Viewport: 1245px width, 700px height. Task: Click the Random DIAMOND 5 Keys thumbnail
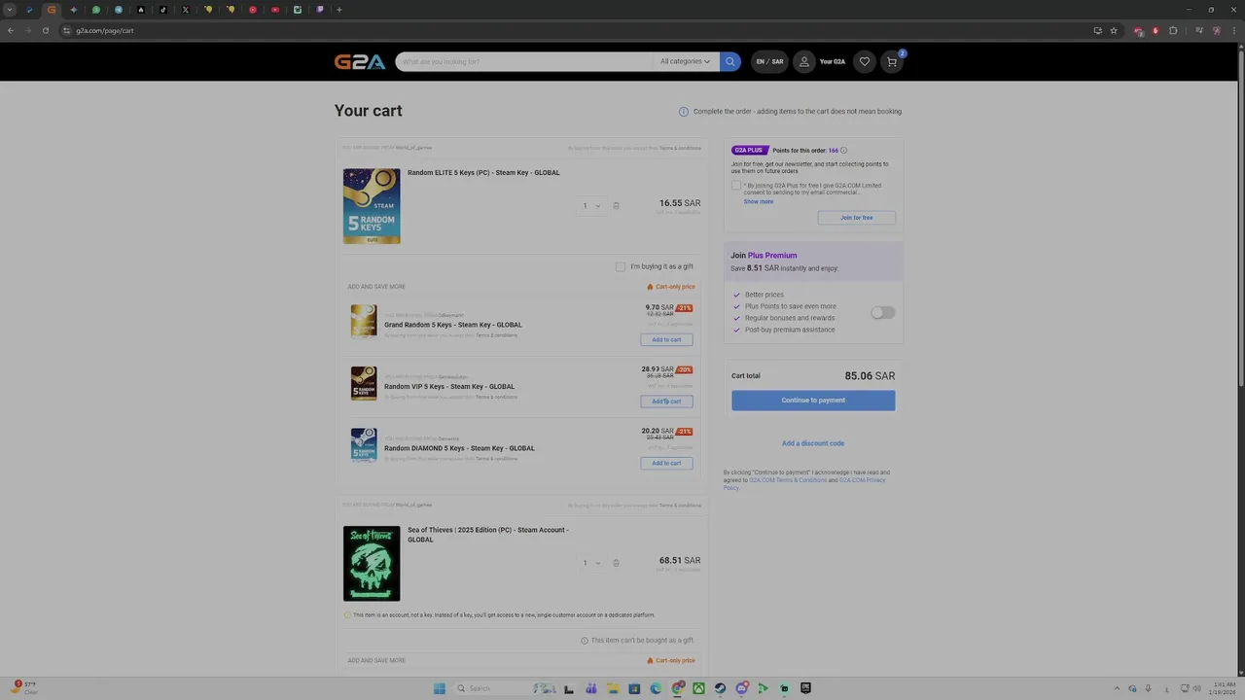[x=364, y=444]
